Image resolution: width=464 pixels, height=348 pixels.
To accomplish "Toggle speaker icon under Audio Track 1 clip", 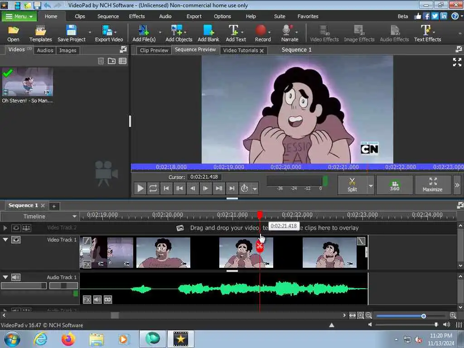I will point(97,300).
